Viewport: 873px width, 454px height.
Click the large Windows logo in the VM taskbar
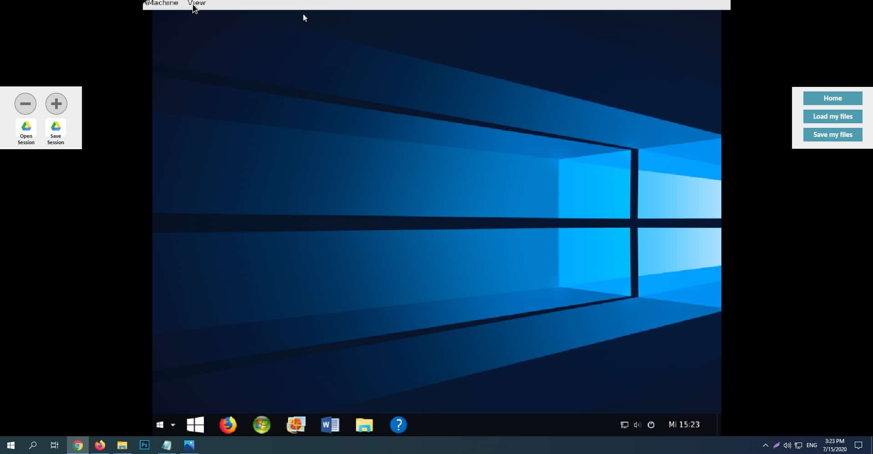196,425
